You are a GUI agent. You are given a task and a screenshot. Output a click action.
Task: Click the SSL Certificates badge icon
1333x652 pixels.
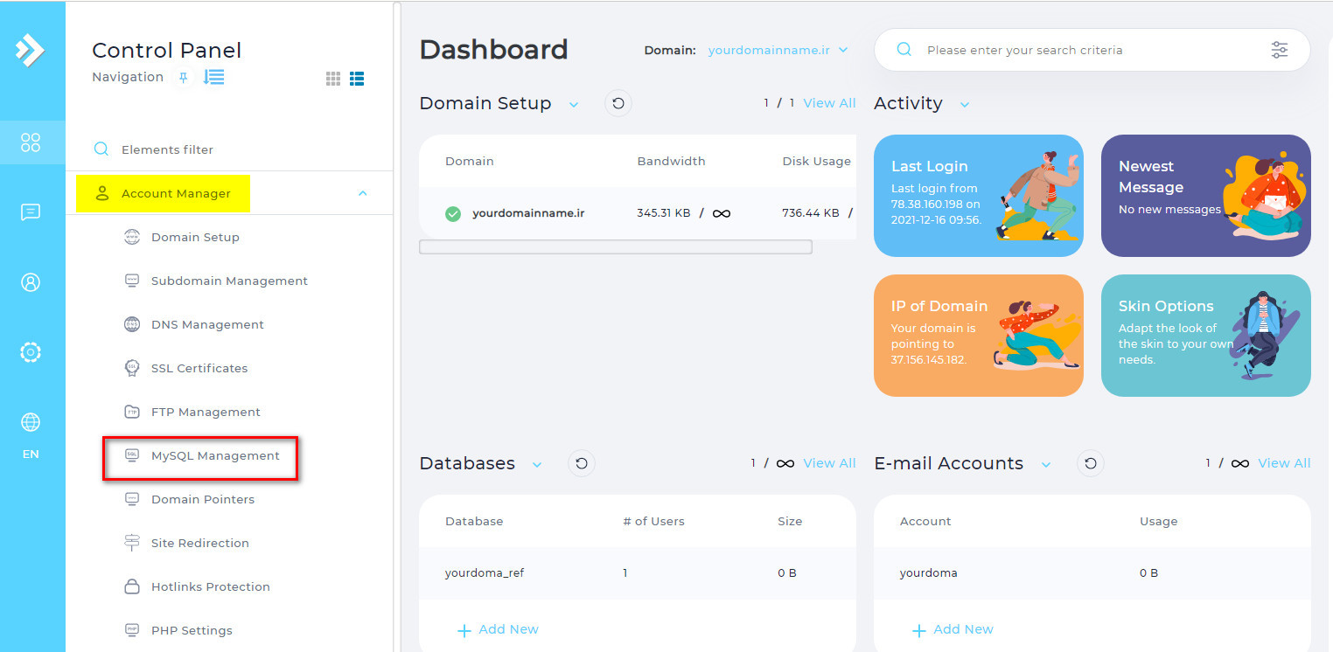(132, 368)
